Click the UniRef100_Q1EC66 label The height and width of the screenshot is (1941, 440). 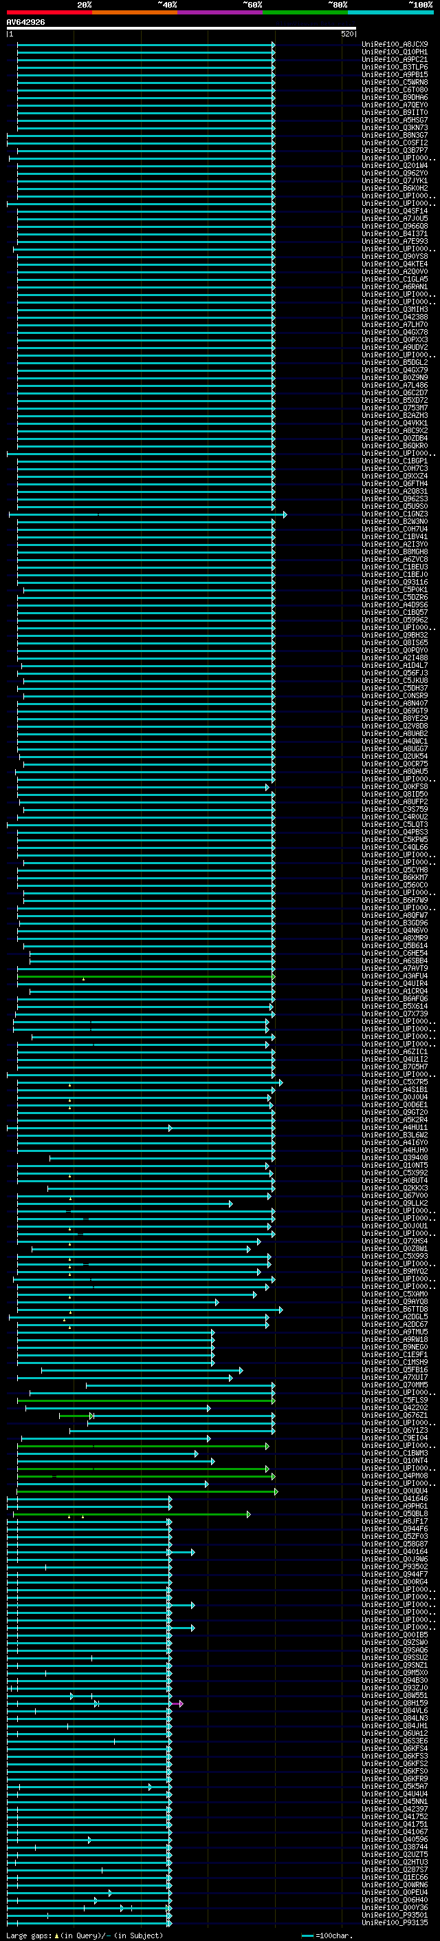(x=394, y=1878)
